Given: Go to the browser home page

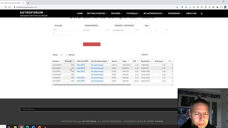Looking at the screenshot, I should pos(10,7).
